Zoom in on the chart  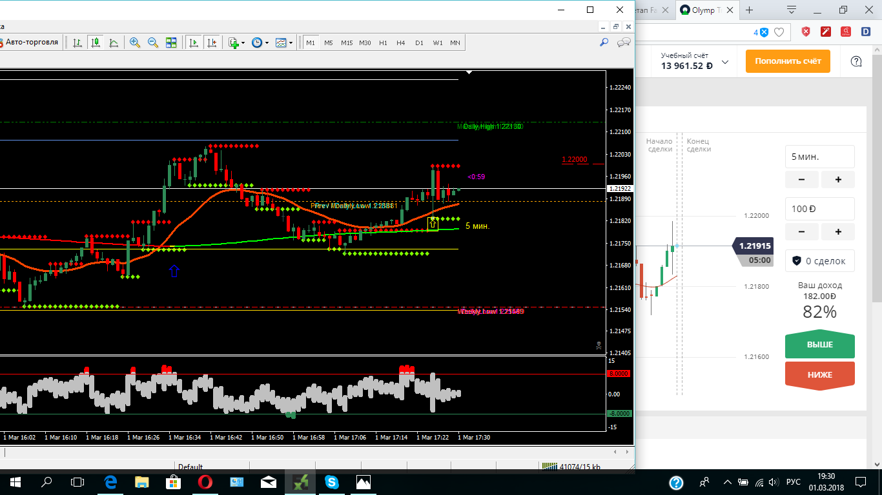tap(135, 43)
